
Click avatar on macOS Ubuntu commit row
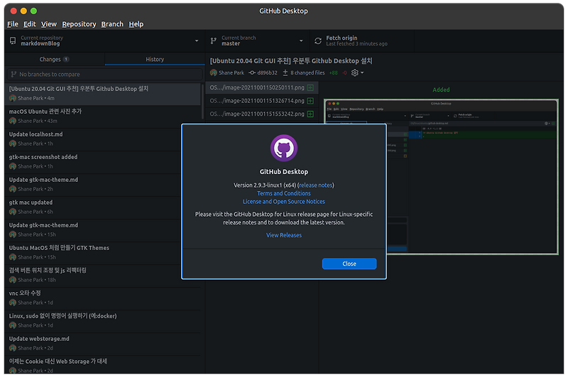click(13, 121)
